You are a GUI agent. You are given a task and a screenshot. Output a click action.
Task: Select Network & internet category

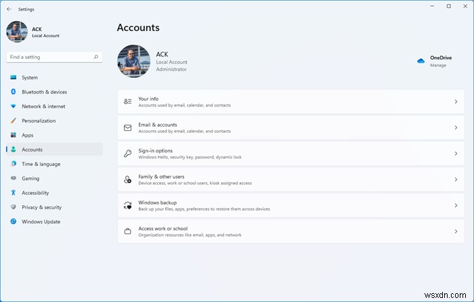tap(54, 106)
